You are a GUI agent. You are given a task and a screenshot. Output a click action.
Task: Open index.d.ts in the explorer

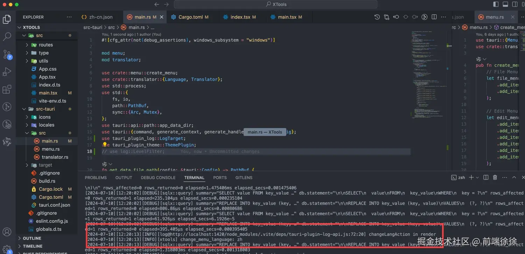[49, 85]
